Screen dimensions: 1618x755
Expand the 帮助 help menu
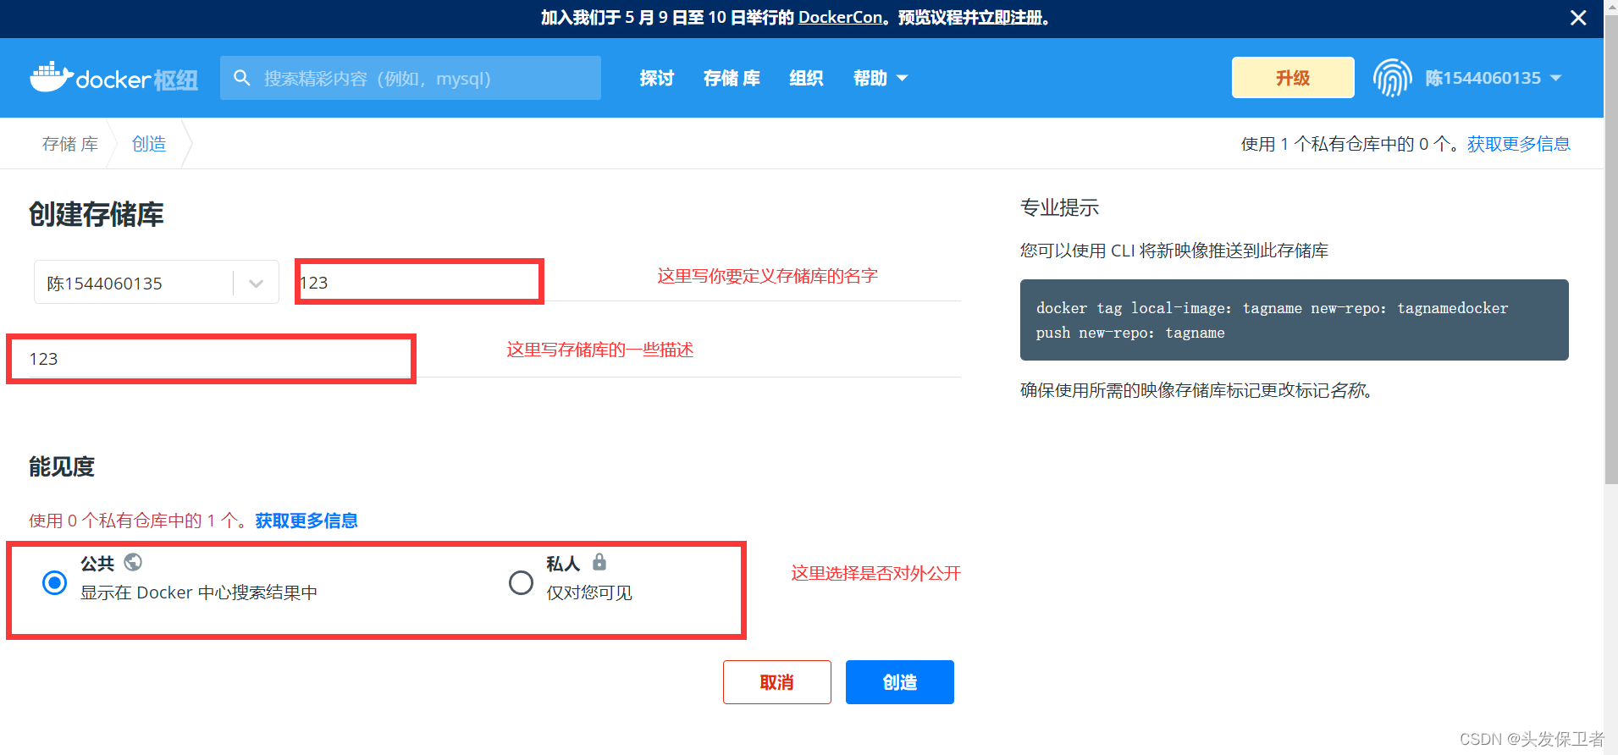point(881,78)
